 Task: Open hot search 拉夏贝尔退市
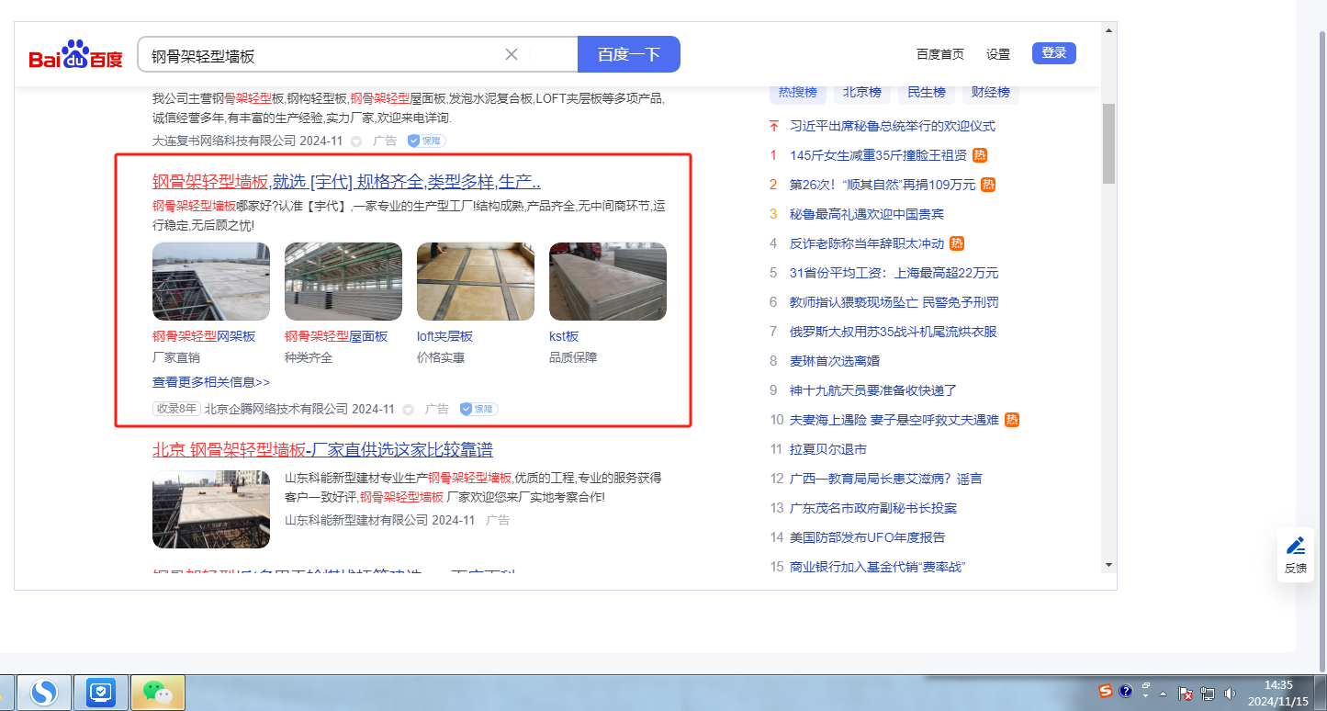click(828, 449)
